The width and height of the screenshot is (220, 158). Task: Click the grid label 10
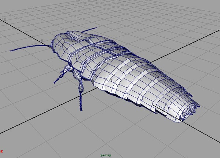pos(4,19)
